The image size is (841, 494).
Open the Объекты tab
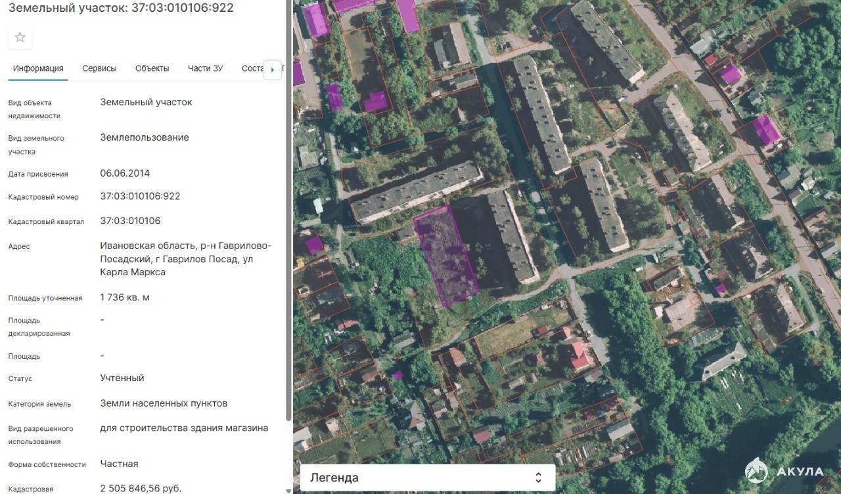pos(152,68)
